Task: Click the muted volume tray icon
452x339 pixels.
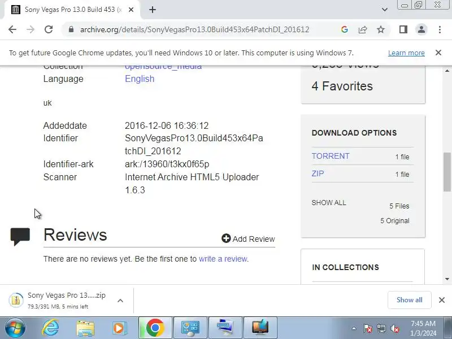Action: 394,328
